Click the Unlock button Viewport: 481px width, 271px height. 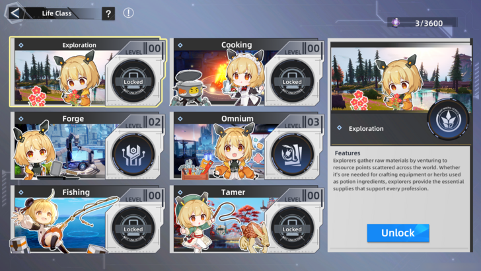398,233
